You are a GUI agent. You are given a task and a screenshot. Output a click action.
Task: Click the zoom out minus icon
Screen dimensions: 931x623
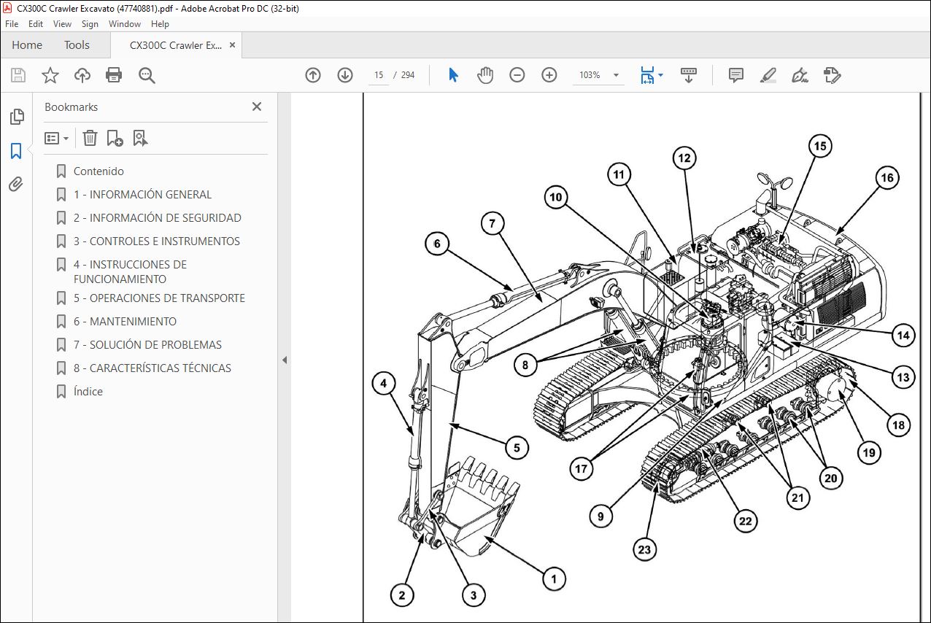517,75
